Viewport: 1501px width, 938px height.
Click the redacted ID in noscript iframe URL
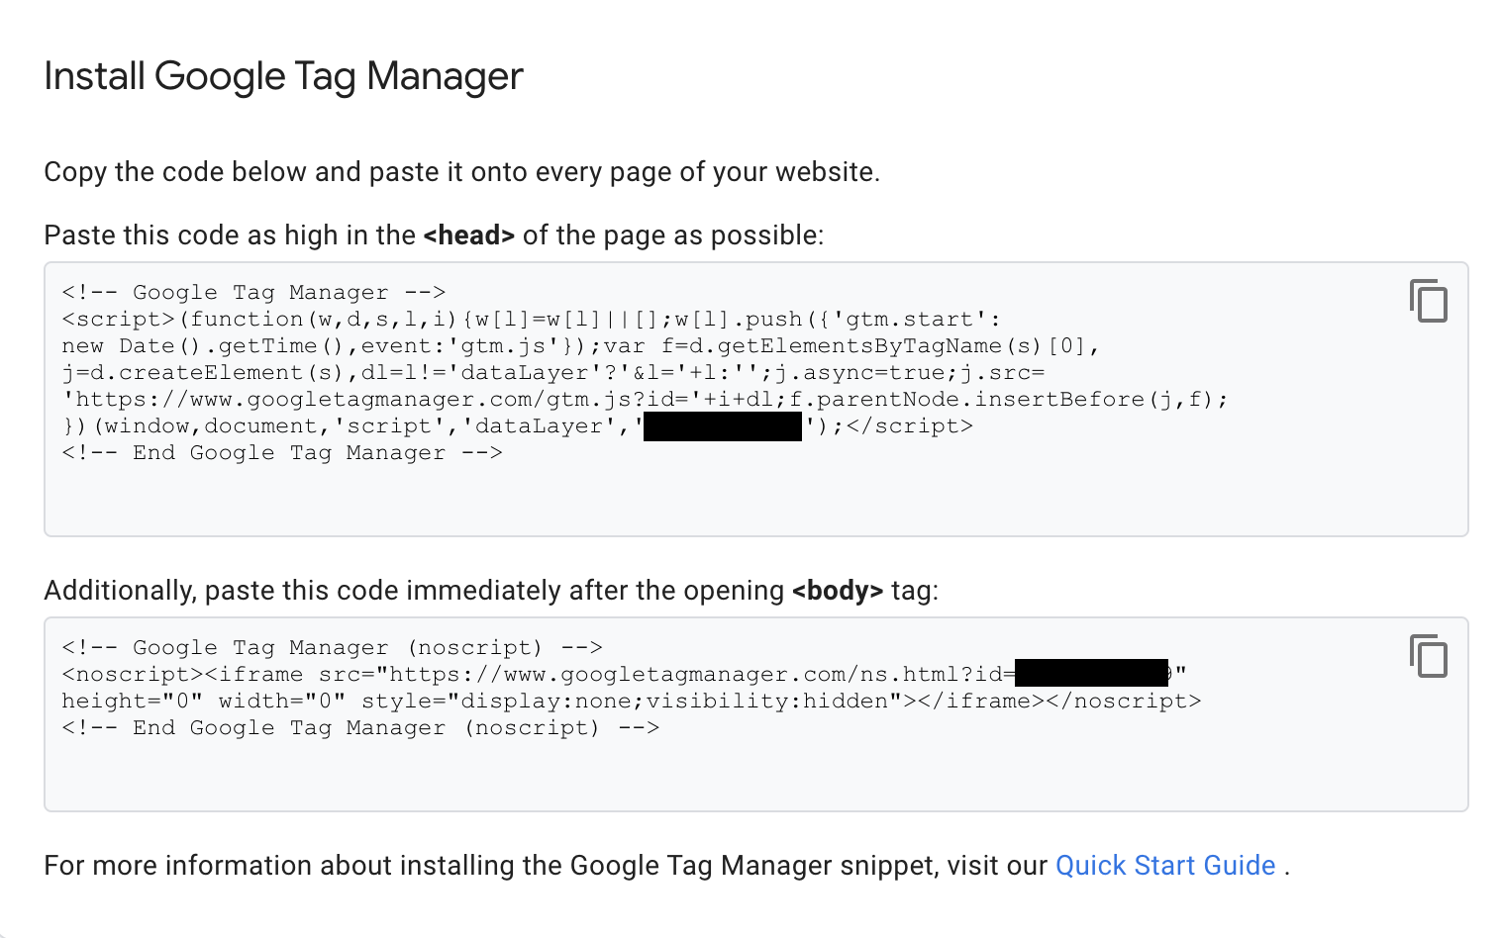pyautogui.click(x=1091, y=675)
